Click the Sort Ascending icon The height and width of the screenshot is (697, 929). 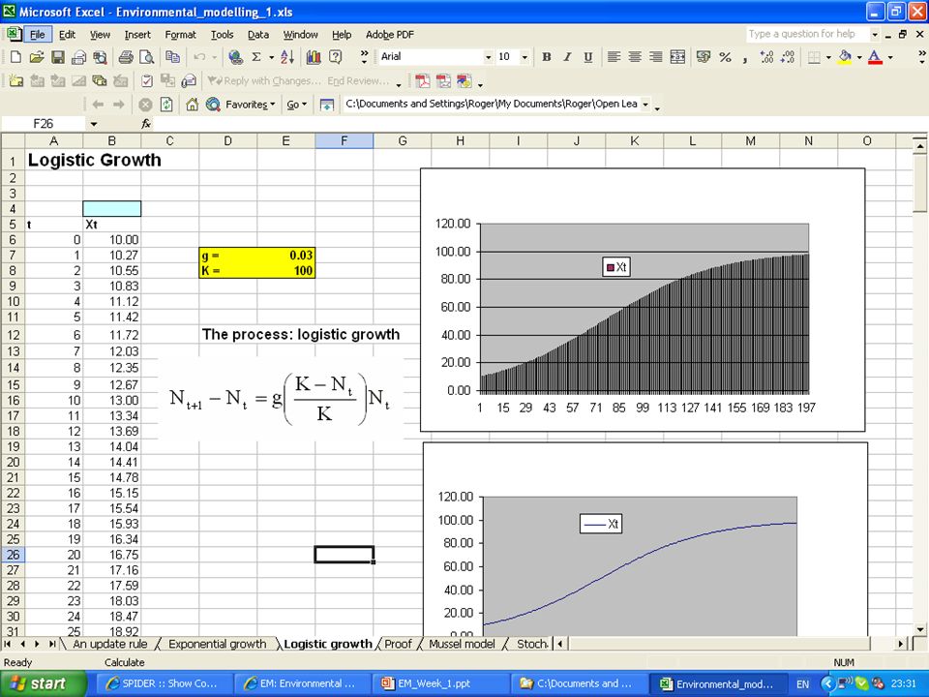(287, 57)
